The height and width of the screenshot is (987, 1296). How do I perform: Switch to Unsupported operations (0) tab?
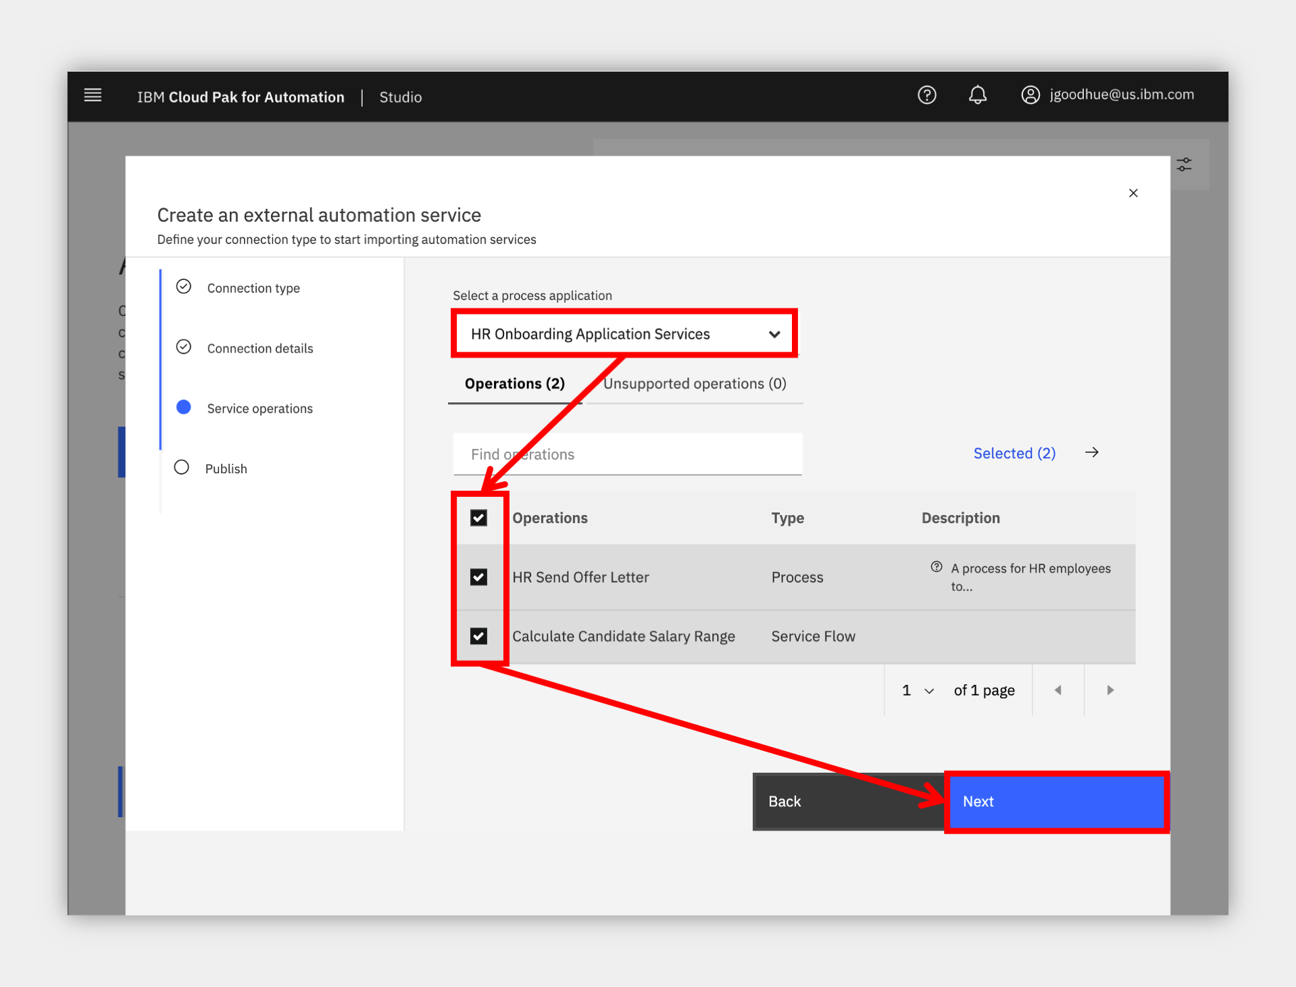coord(695,384)
